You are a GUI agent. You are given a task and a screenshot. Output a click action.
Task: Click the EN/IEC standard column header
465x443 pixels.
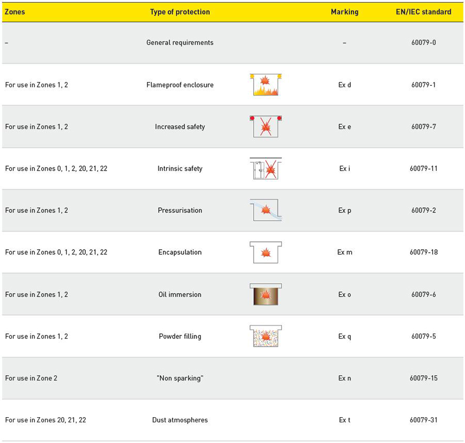pos(423,12)
